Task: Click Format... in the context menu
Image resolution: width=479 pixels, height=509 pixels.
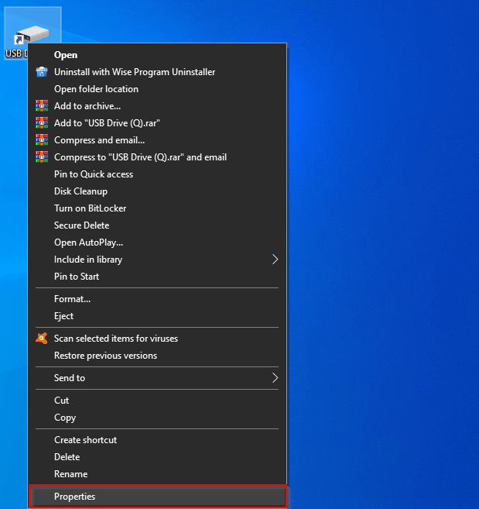Action: (x=72, y=299)
